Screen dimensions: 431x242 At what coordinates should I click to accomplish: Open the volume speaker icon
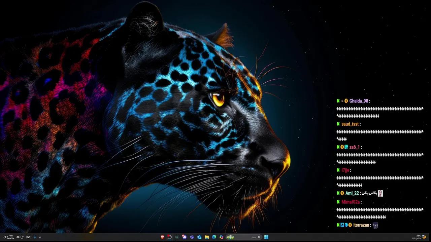(18, 237)
